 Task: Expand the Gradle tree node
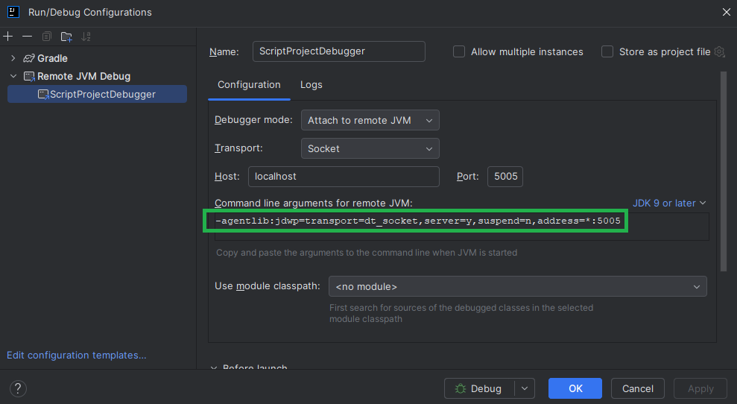pyautogui.click(x=13, y=58)
